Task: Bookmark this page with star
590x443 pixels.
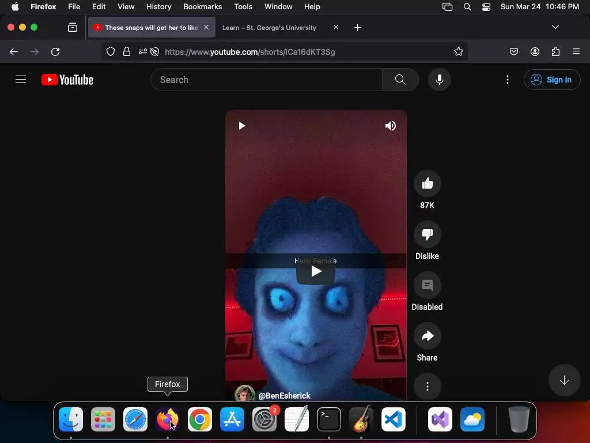Action: click(458, 51)
